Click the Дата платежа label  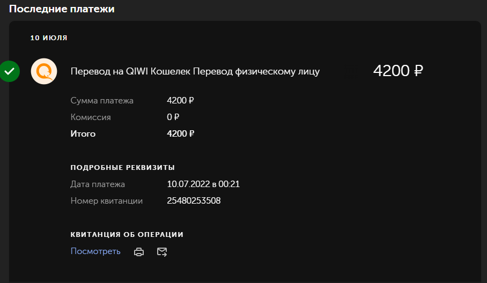click(x=98, y=184)
